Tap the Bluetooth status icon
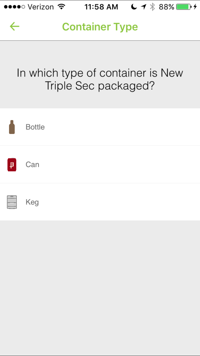Image resolution: width=200 pixels, height=356 pixels. click(x=152, y=7)
